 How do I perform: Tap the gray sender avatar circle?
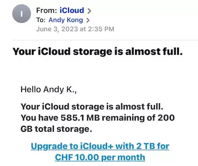(x=22, y=14)
